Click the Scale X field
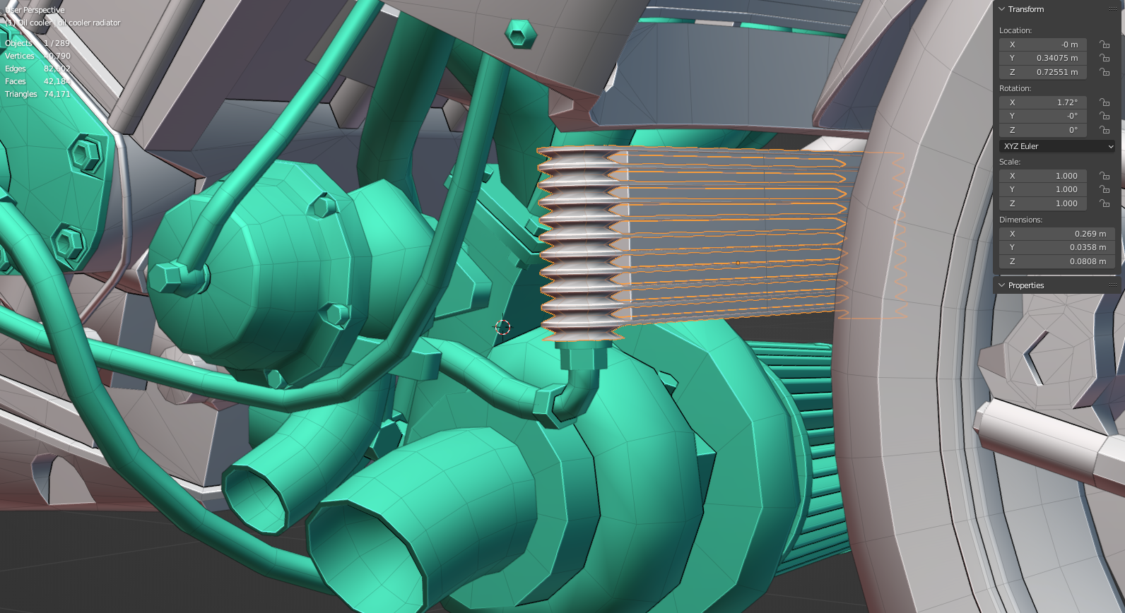This screenshot has width=1125, height=613. point(1043,176)
